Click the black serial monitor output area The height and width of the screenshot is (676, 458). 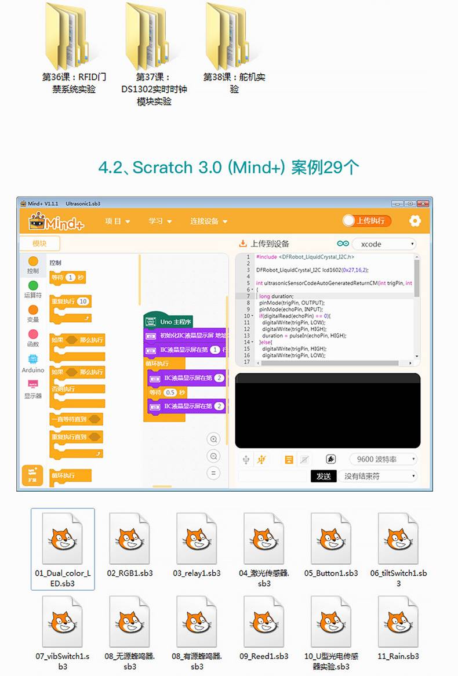click(328, 411)
